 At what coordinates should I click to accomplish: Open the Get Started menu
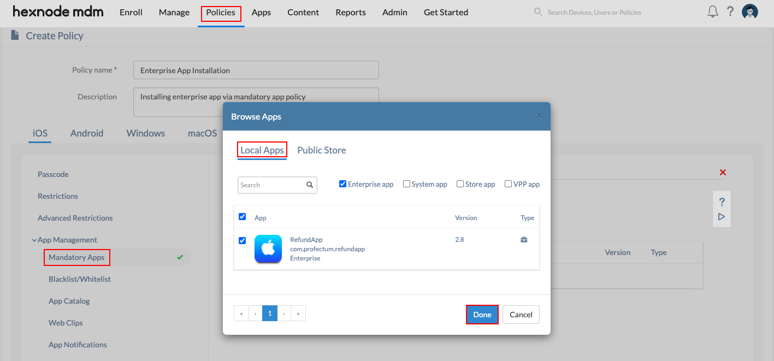click(446, 12)
